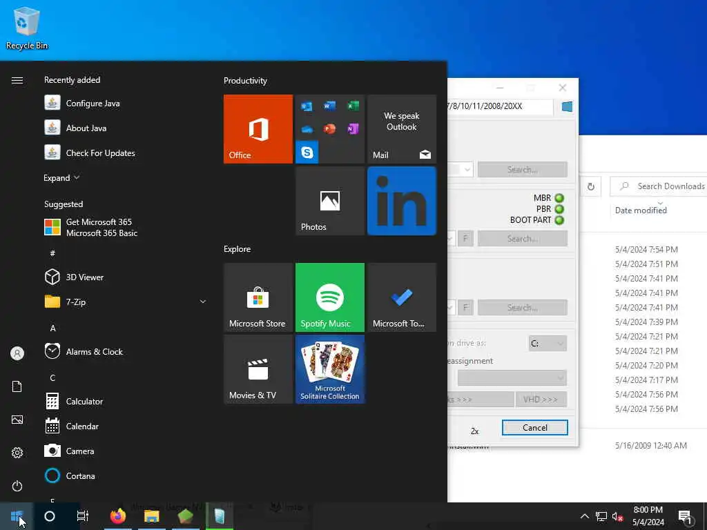Viewport: 707px width, 530px height.
Task: Click the PBR green status indicator
Action: pyautogui.click(x=559, y=209)
